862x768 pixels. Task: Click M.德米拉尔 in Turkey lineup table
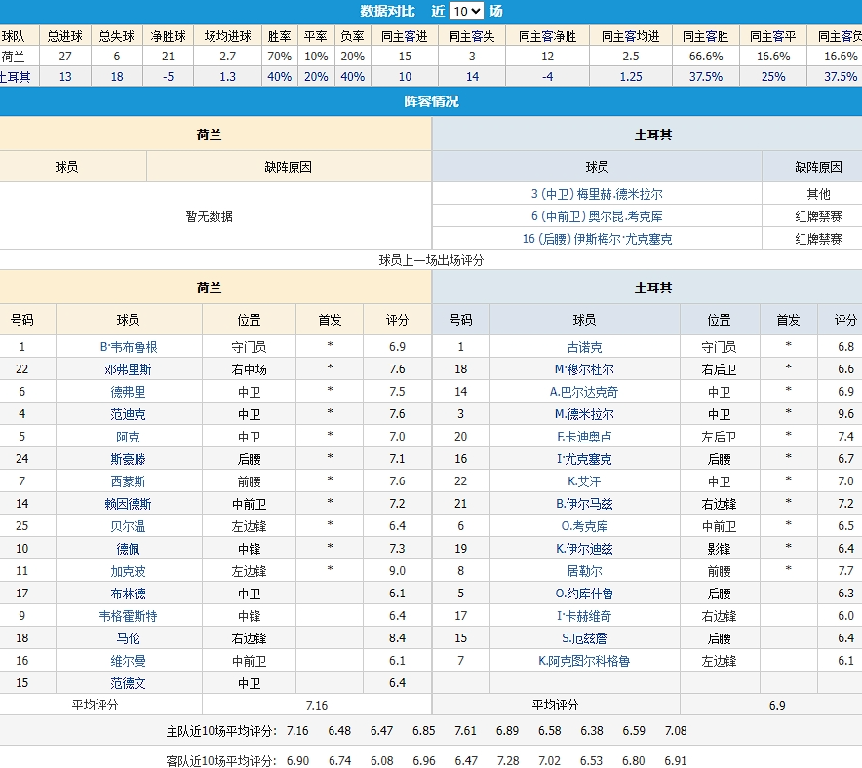[584, 414]
